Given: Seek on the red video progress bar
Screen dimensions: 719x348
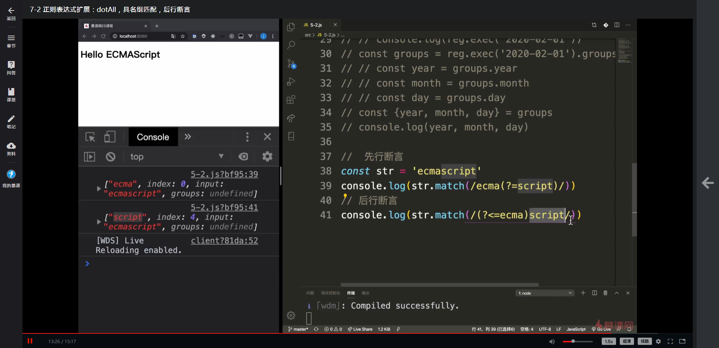Looking at the screenshot, I should (357, 333).
